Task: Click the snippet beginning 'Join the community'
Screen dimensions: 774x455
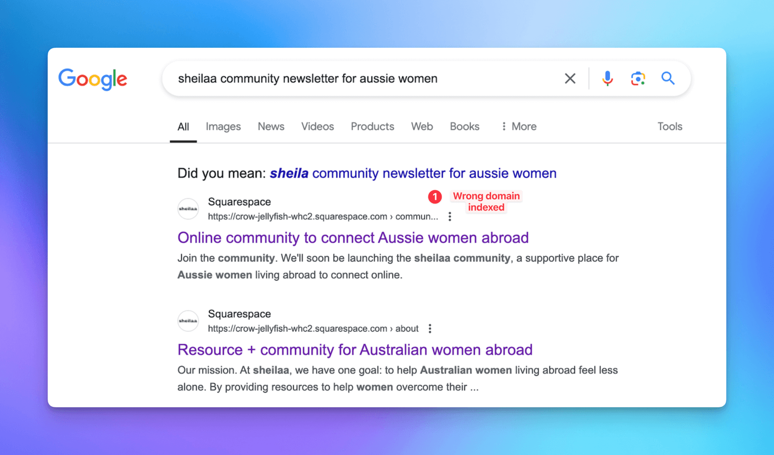Action: point(398,266)
